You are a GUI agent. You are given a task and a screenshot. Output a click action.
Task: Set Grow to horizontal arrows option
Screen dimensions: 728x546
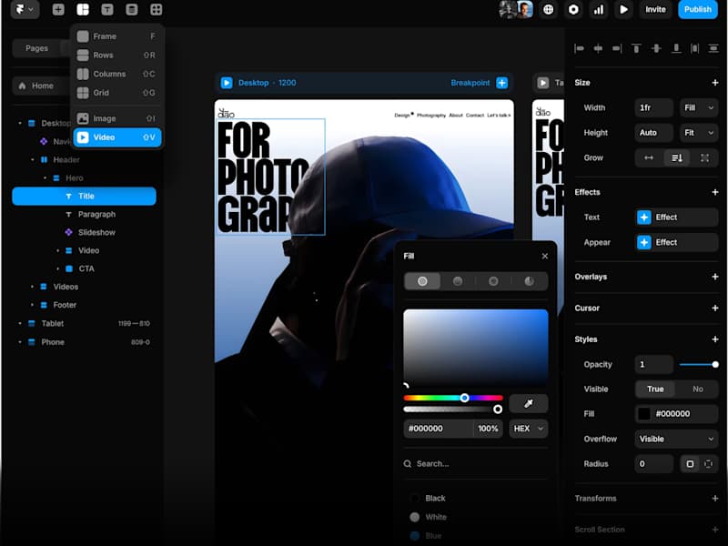pos(649,157)
